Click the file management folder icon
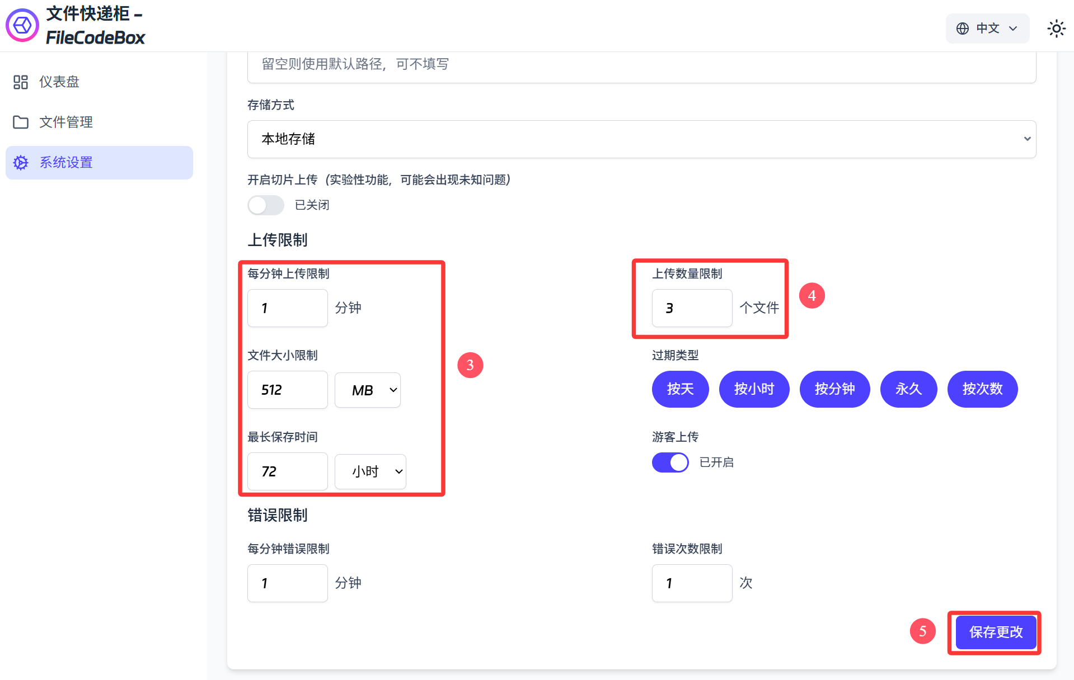1074x680 pixels. point(21,122)
